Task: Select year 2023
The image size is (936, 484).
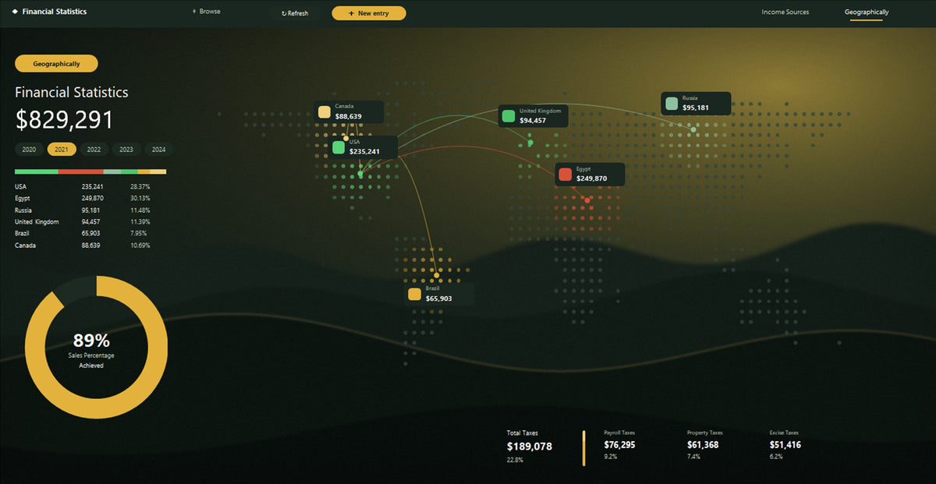Action: [x=126, y=150]
